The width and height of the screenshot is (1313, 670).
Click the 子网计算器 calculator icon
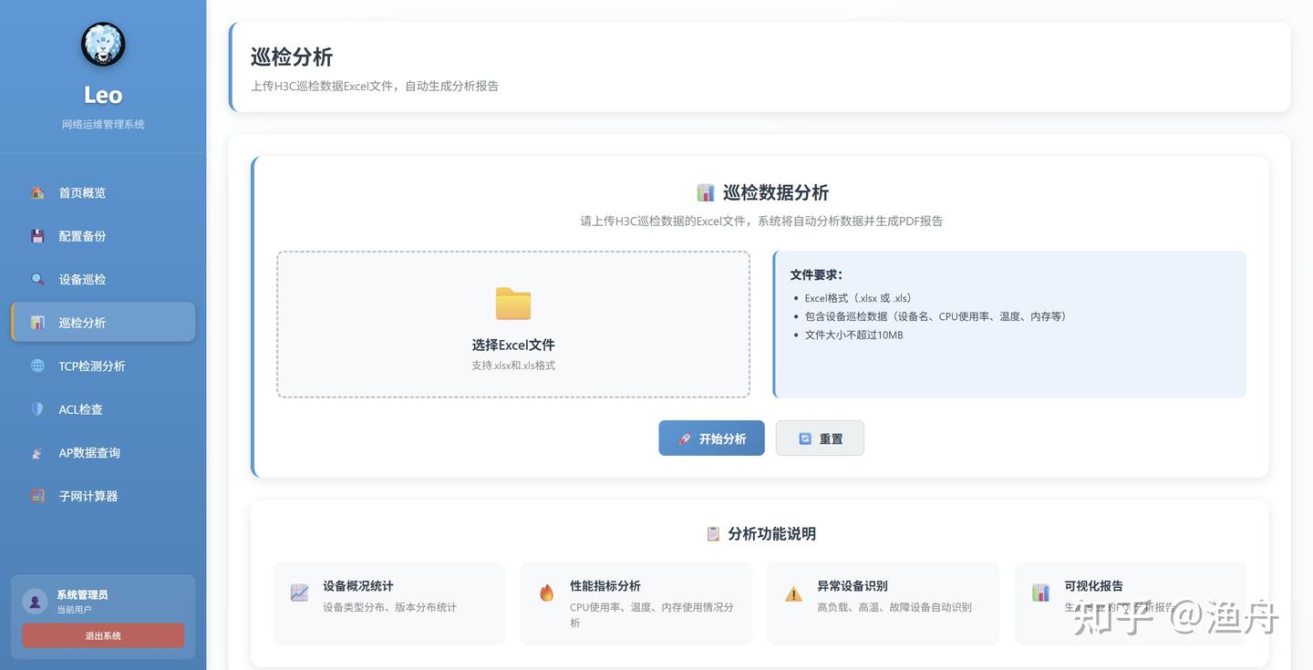click(x=37, y=495)
